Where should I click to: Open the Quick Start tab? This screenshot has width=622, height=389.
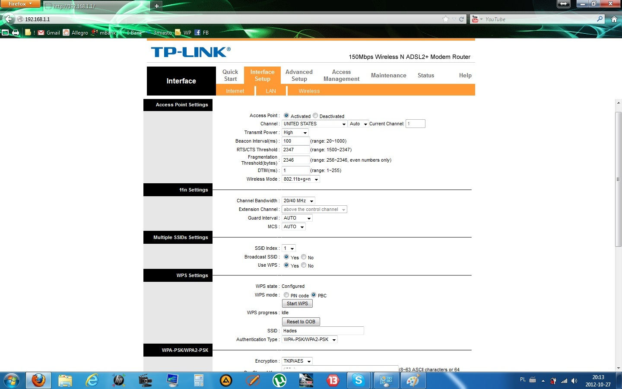point(230,75)
